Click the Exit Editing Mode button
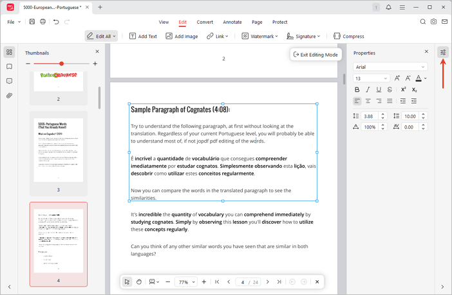 [x=315, y=55]
